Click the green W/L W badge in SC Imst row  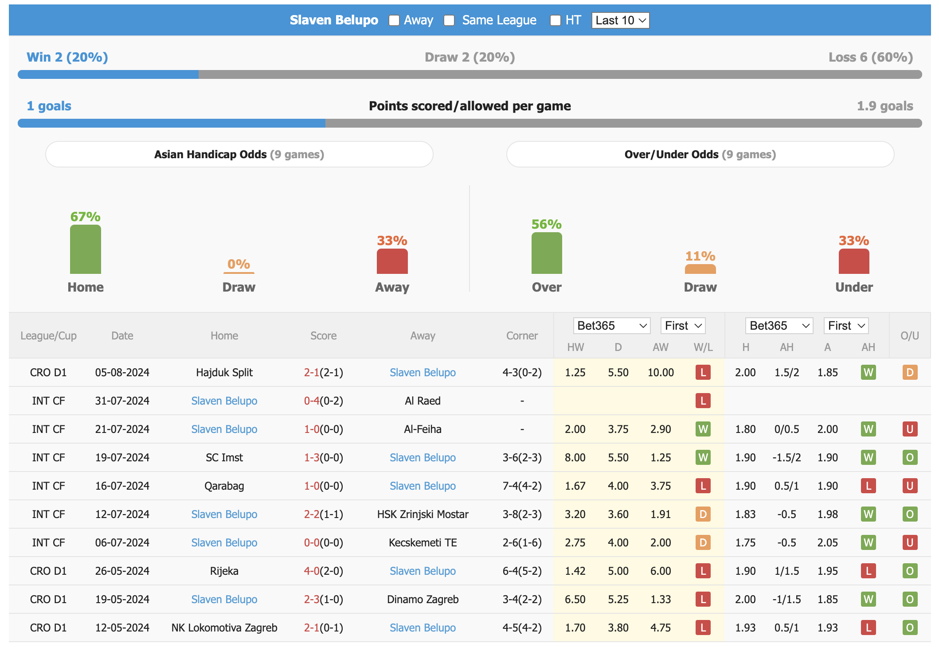click(703, 457)
